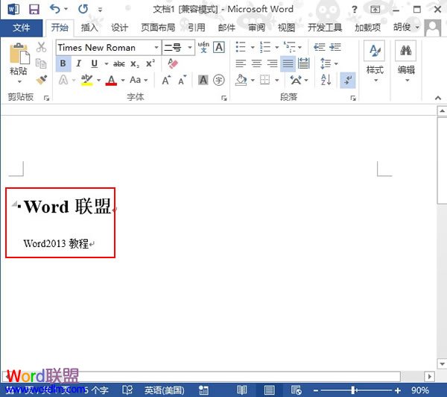Click the Save icon in quick access toolbar

click(x=34, y=9)
